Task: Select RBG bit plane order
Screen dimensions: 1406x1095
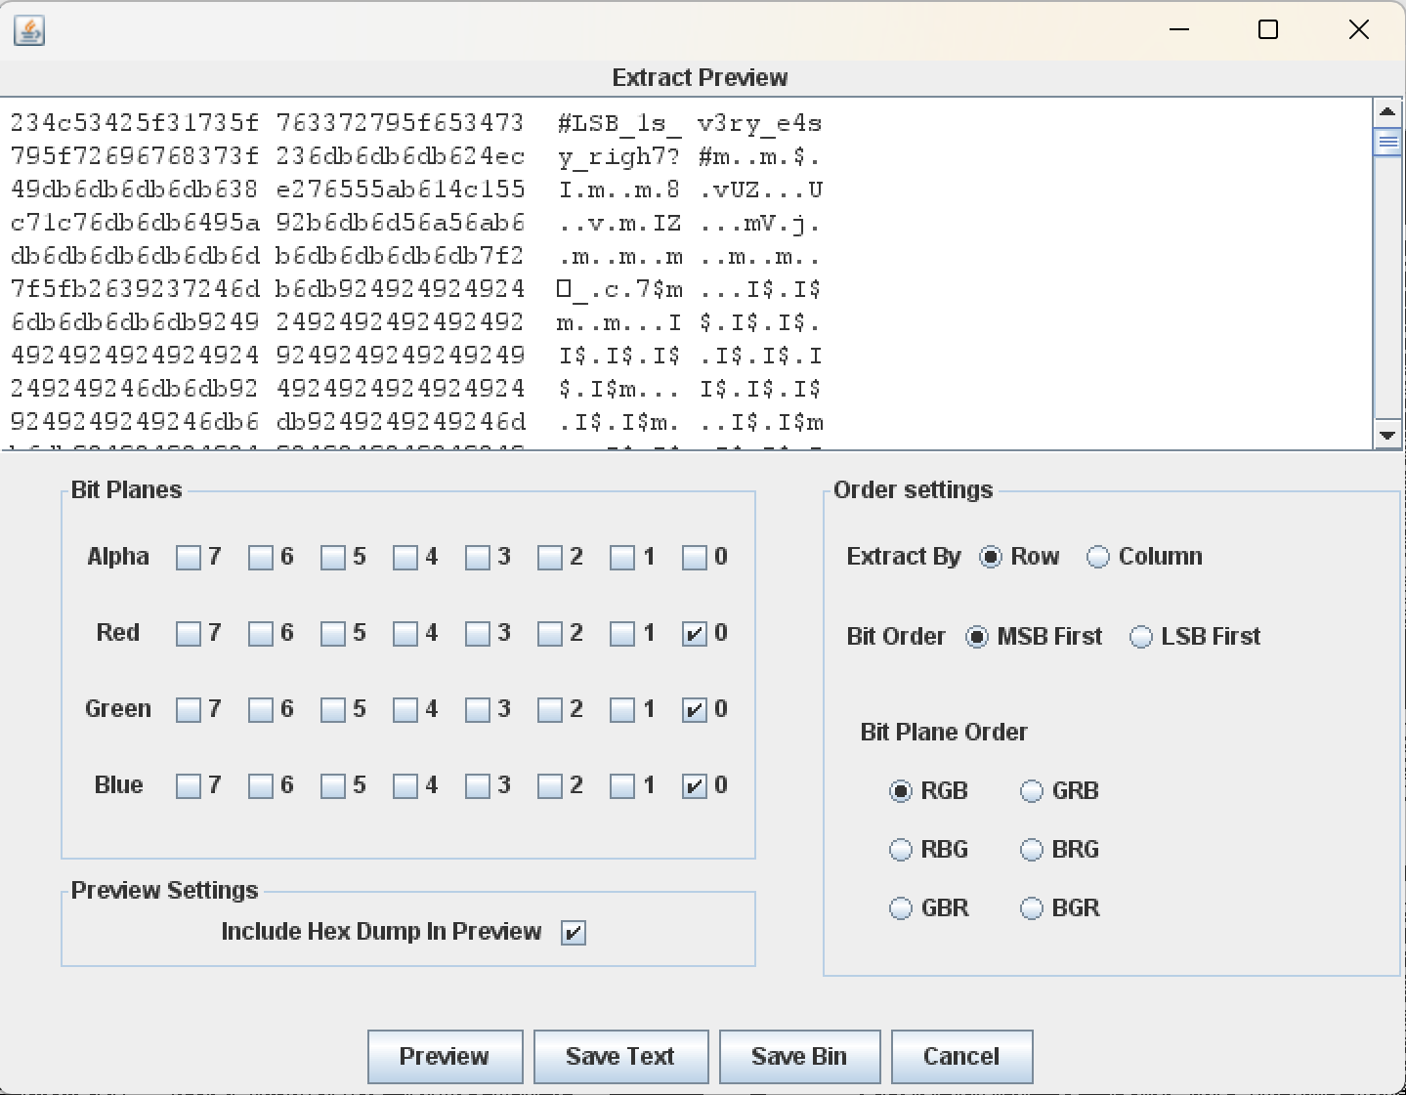Action: 901,850
